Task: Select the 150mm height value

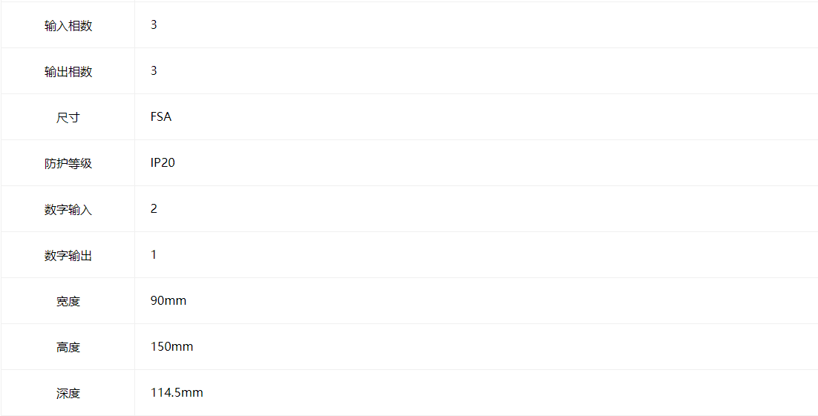Action: pos(171,347)
